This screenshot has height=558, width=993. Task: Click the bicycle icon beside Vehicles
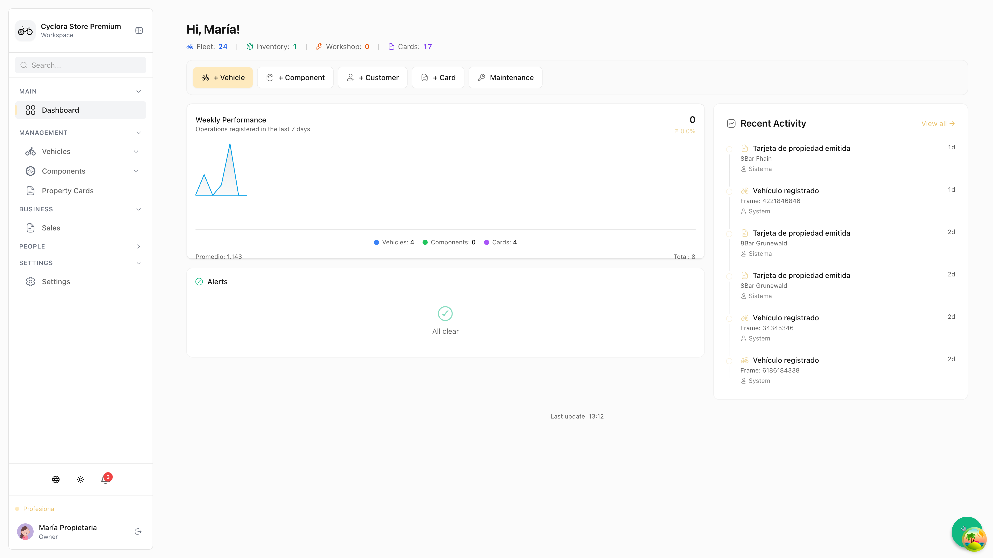click(31, 151)
